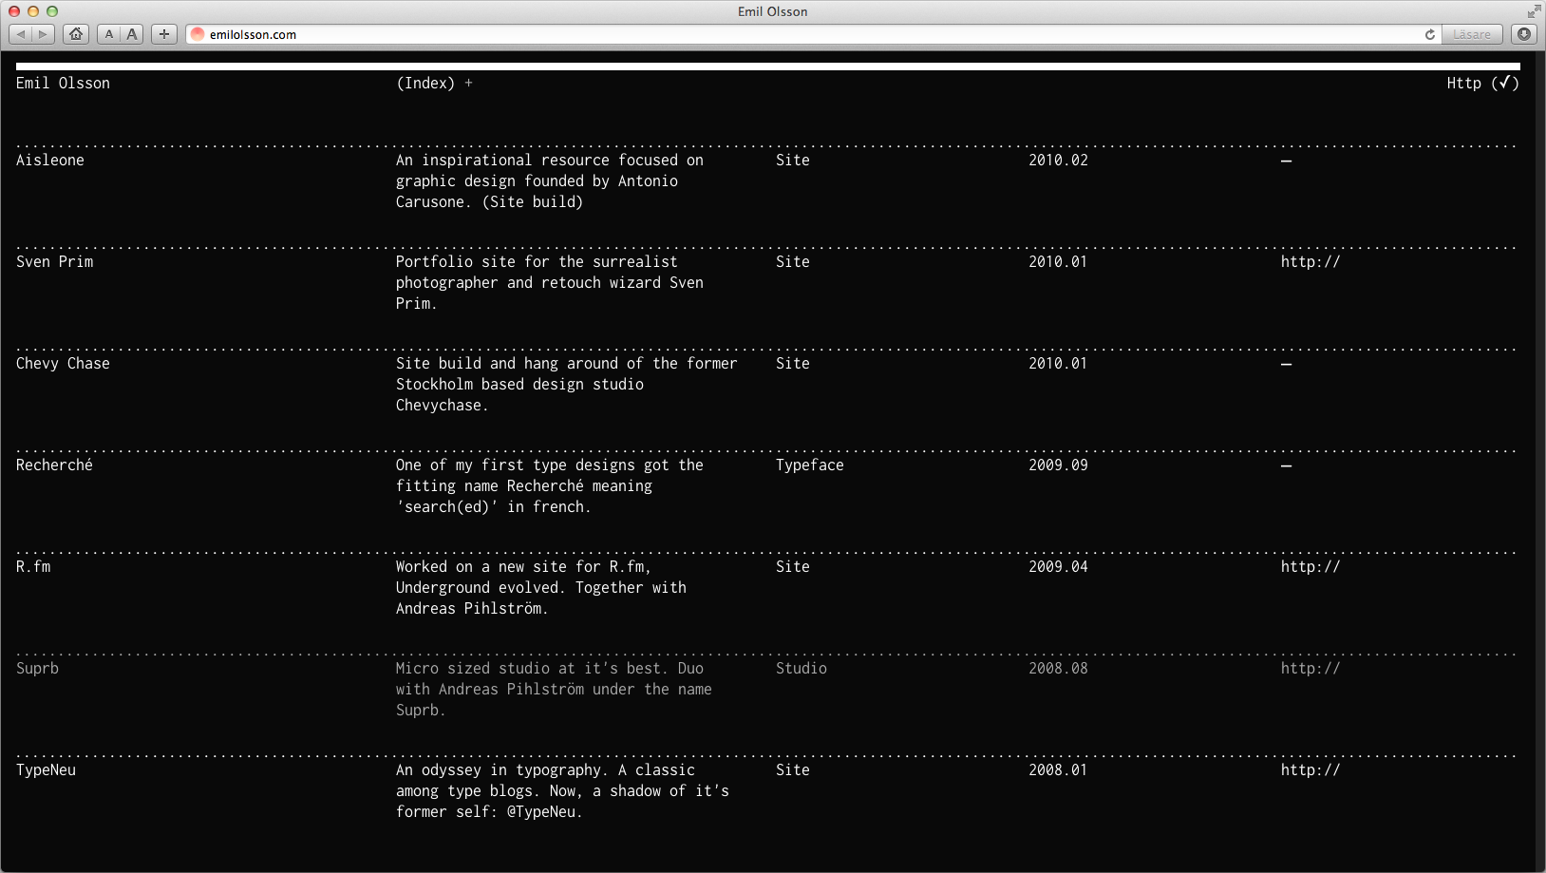
Task: Increase text size with large A
Action: 132,34
